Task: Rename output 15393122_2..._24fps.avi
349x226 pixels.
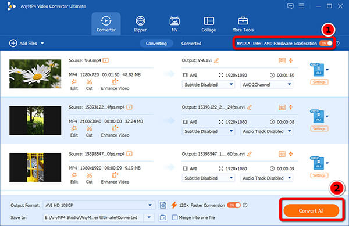Action: 250,107
